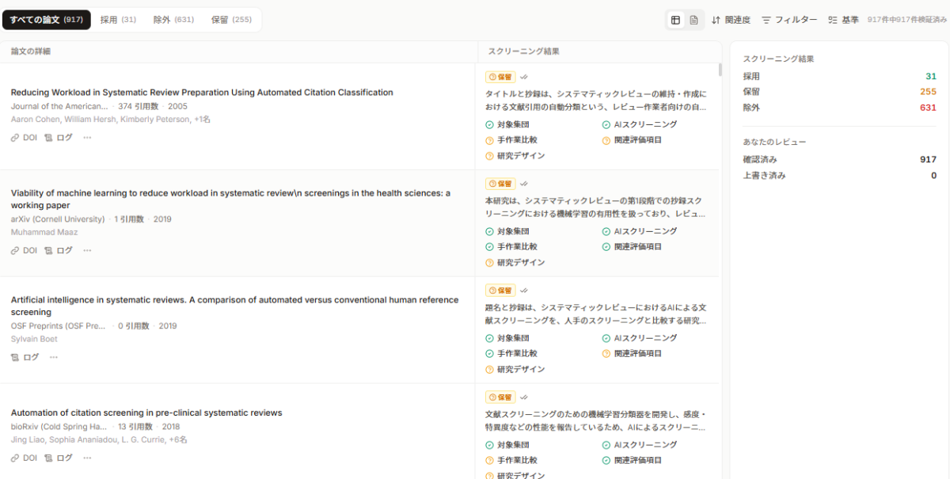Screen dimensions: 950x479
Task: Select the すべての論文 (917) tab
Action: point(46,20)
